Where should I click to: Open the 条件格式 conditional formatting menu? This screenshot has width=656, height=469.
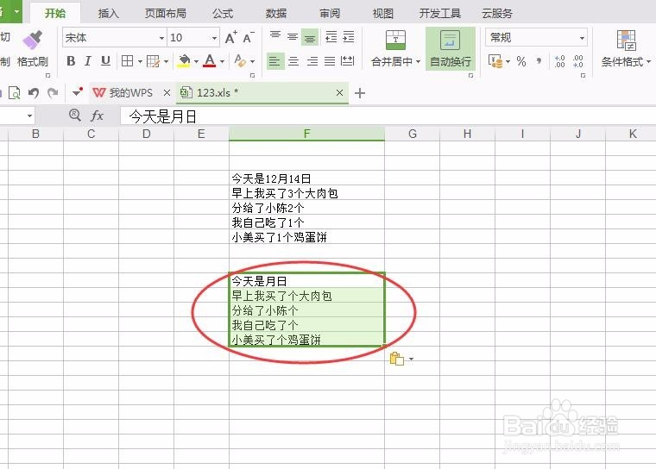click(x=626, y=49)
